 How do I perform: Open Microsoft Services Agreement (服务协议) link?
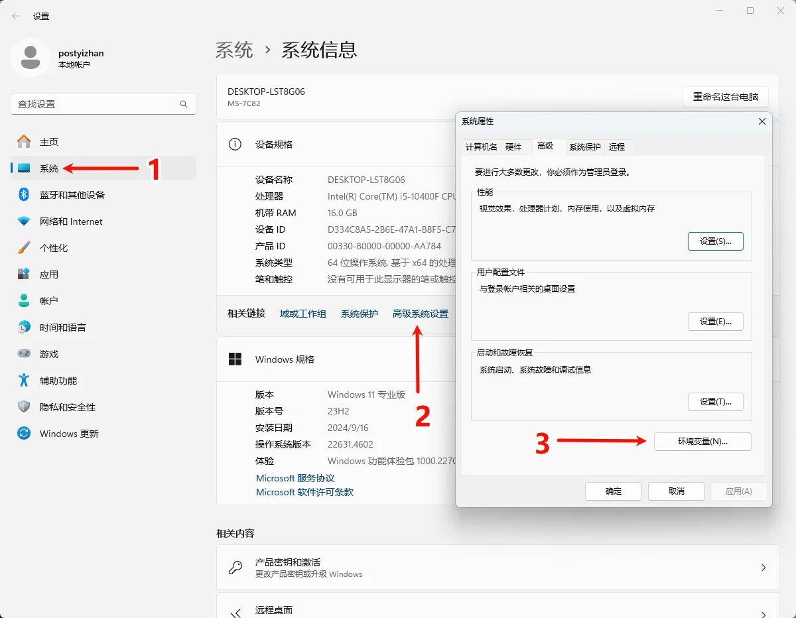click(295, 478)
